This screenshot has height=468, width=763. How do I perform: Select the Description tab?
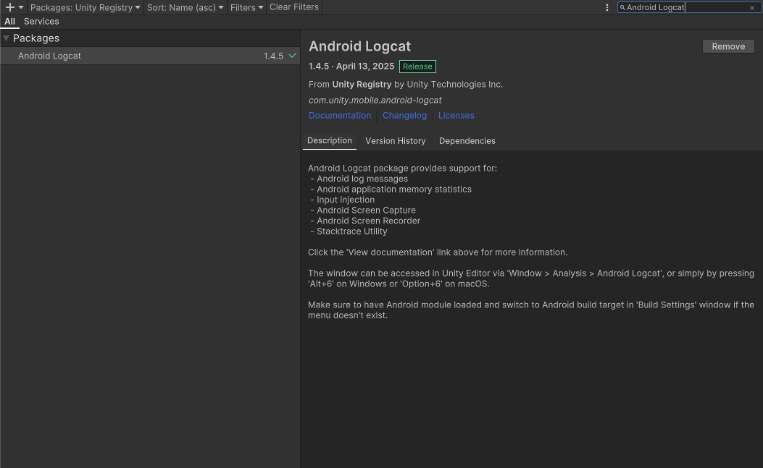[x=330, y=140]
